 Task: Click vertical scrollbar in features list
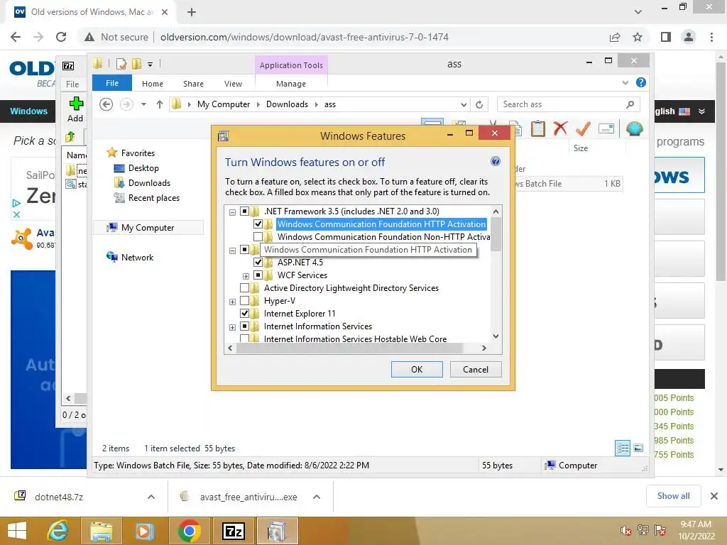click(496, 234)
